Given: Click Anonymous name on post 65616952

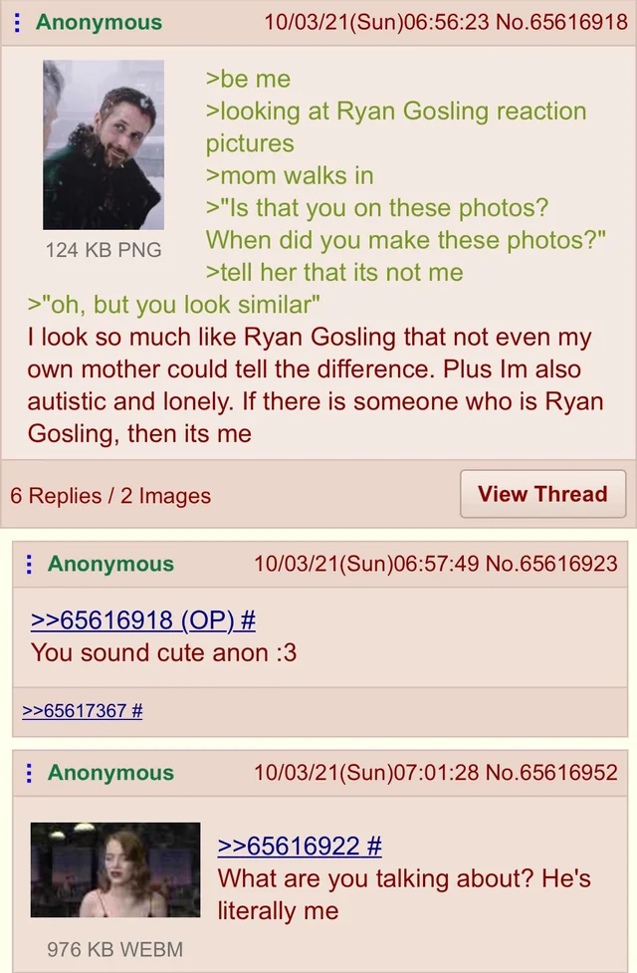Looking at the screenshot, I should [111, 773].
